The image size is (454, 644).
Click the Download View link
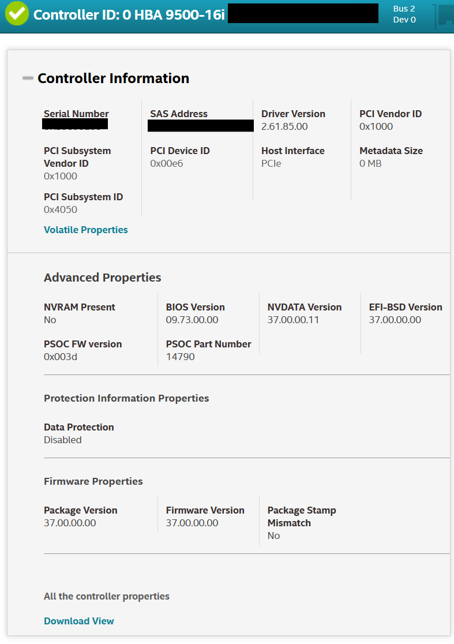79,621
